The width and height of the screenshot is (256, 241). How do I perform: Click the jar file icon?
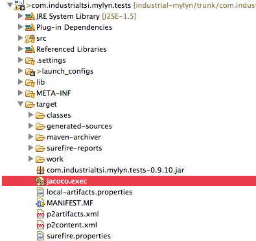point(40,170)
